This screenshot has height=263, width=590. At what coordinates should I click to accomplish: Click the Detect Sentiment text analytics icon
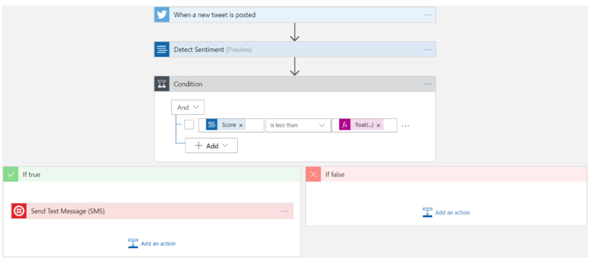pyautogui.click(x=162, y=49)
